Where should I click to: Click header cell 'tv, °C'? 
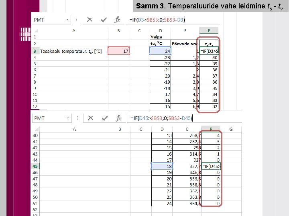[160, 44]
